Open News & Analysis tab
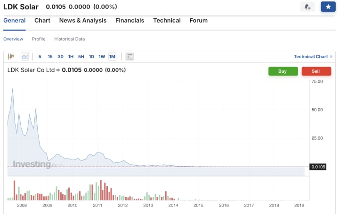The height and width of the screenshot is (214, 339). (x=83, y=21)
